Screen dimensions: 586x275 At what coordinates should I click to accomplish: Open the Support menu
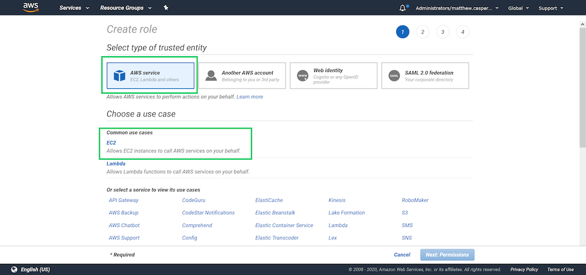(551, 8)
